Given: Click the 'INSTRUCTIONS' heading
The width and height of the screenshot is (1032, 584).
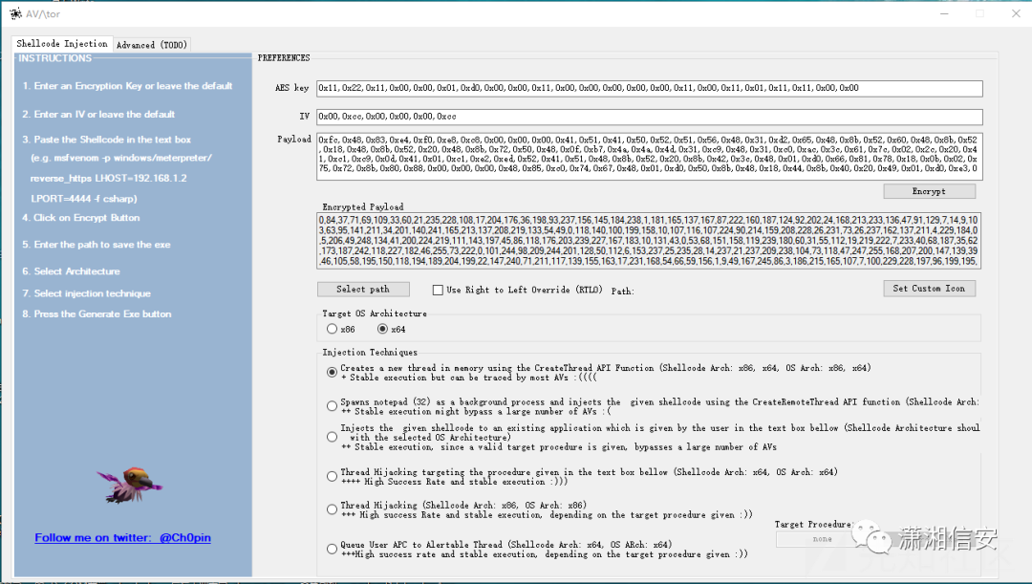Looking at the screenshot, I should [x=55, y=58].
